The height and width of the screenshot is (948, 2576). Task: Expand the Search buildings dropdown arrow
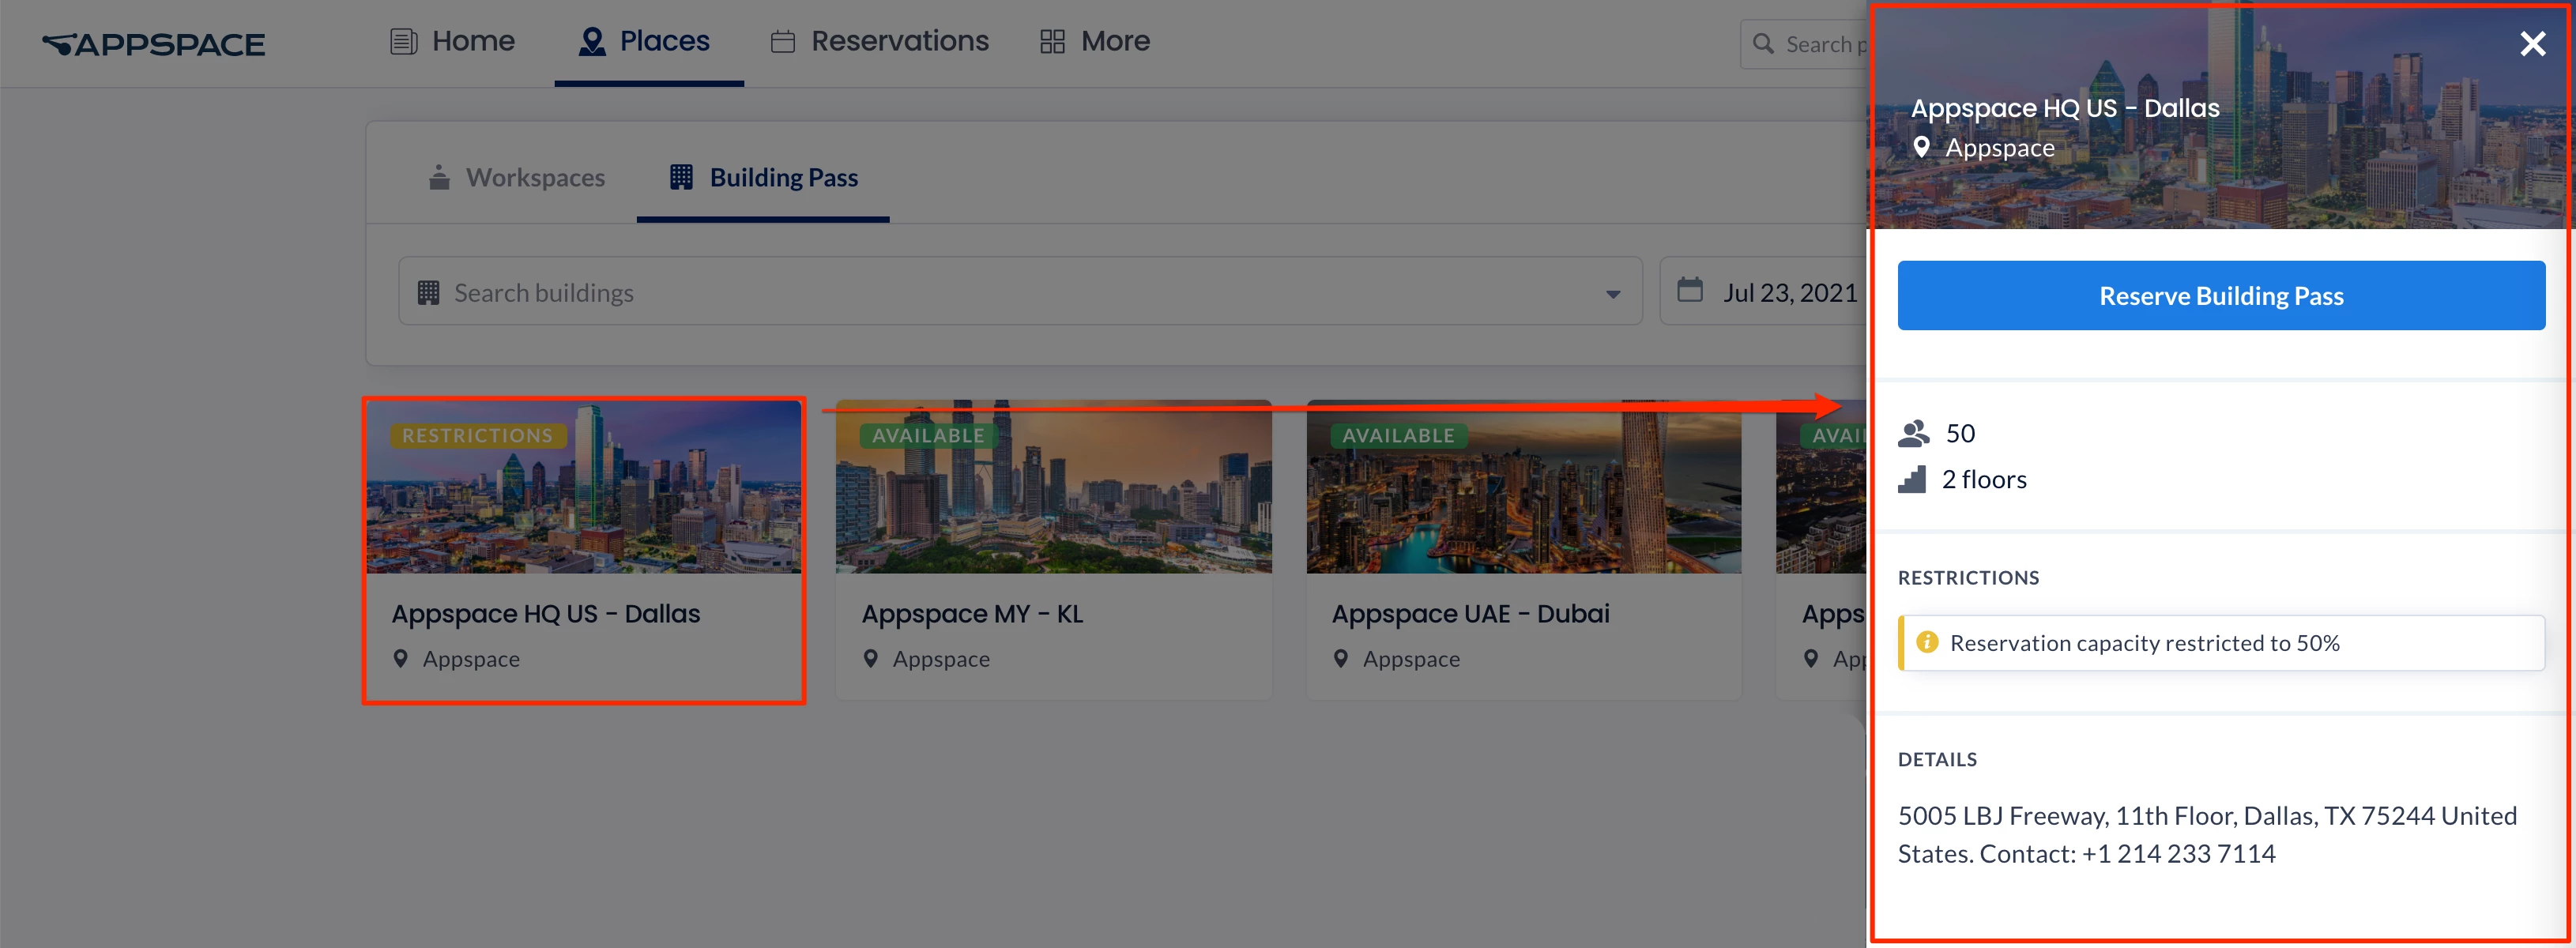1612,293
